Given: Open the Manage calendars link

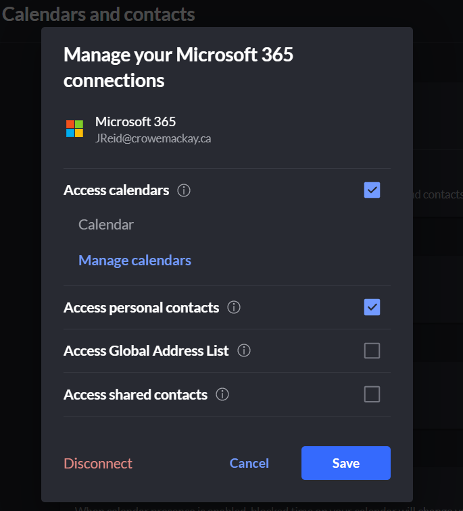Looking at the screenshot, I should (135, 261).
